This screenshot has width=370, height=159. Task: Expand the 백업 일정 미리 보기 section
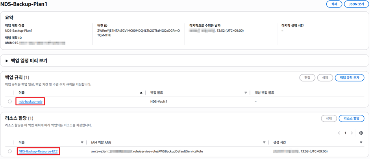(7, 61)
